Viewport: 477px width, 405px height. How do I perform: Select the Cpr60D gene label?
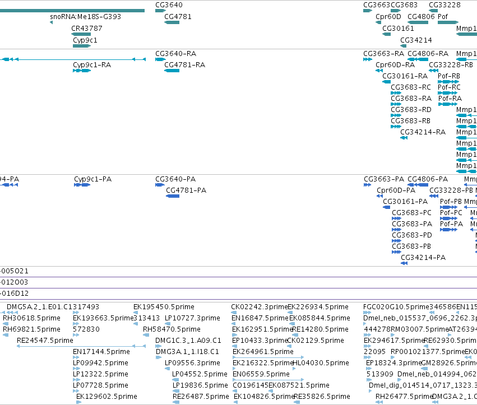coord(388,17)
